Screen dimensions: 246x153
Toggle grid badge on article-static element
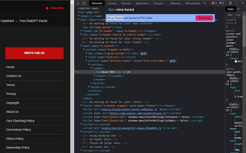pos(173,61)
